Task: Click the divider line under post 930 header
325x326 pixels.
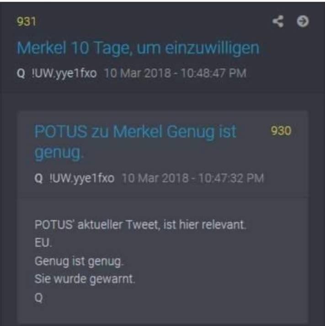Action: [163, 198]
